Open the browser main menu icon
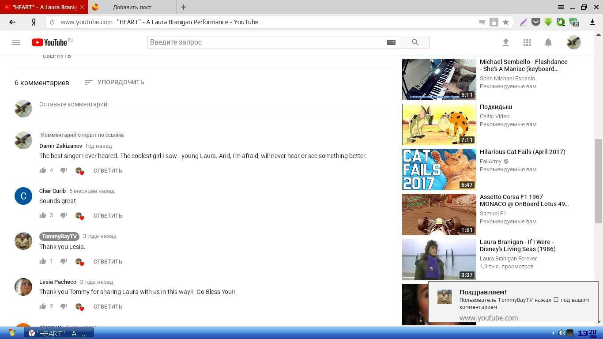Viewport: 603px width, 339px height. (x=561, y=7)
